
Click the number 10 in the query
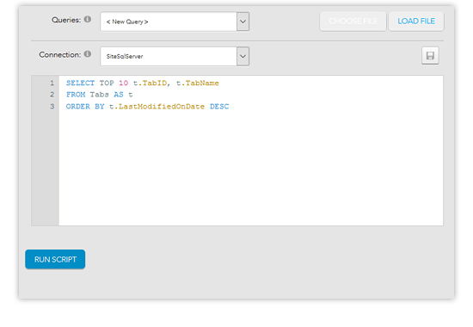[123, 83]
